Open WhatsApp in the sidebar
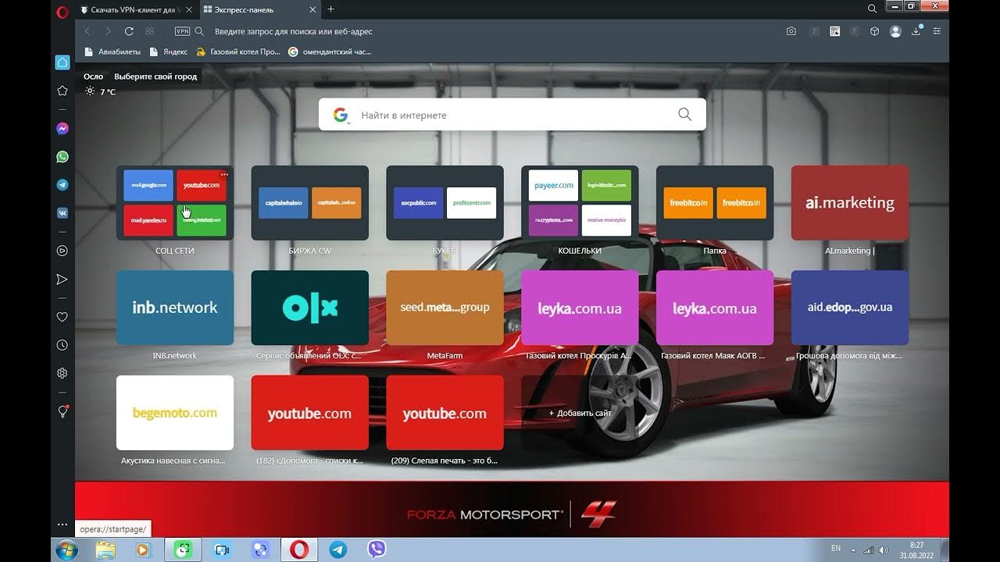1000x562 pixels. coord(62,157)
